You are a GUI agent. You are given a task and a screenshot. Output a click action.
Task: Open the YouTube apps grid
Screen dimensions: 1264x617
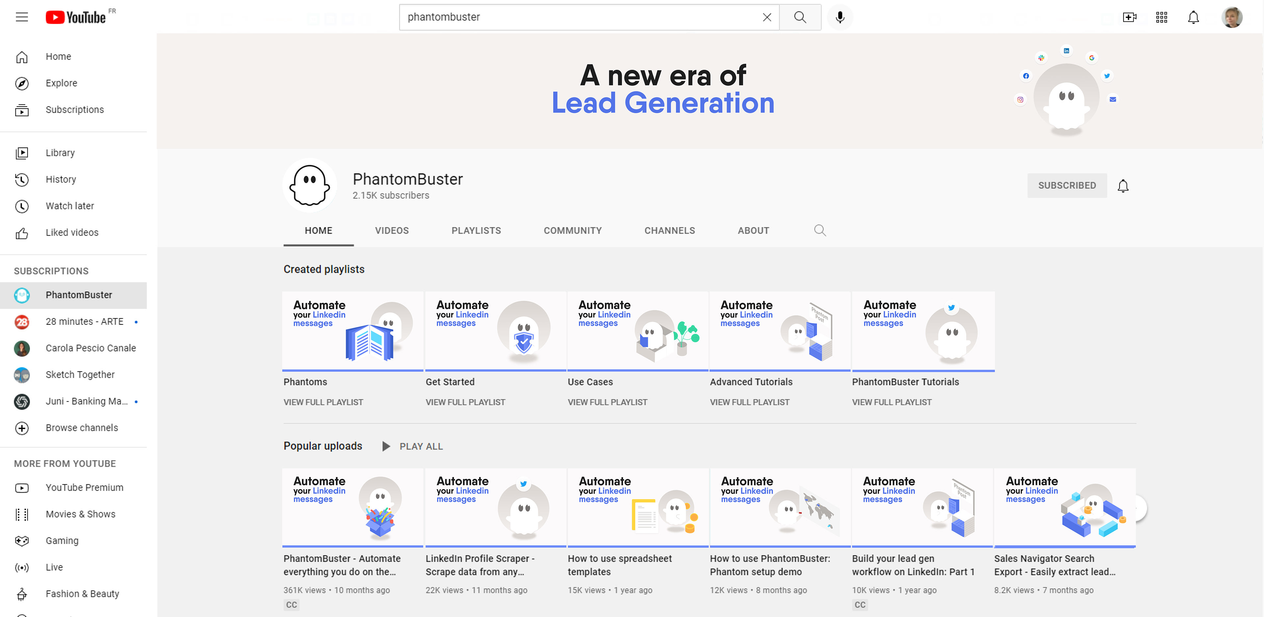point(1161,17)
